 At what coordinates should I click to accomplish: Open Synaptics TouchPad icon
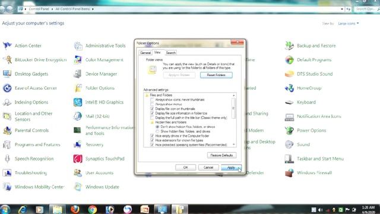click(78, 159)
